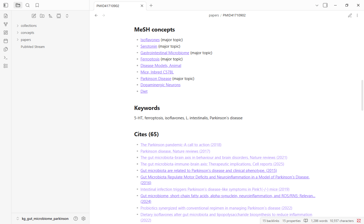Open the tab list dropdown
This screenshot has width=364, height=224.
tap(317, 5)
